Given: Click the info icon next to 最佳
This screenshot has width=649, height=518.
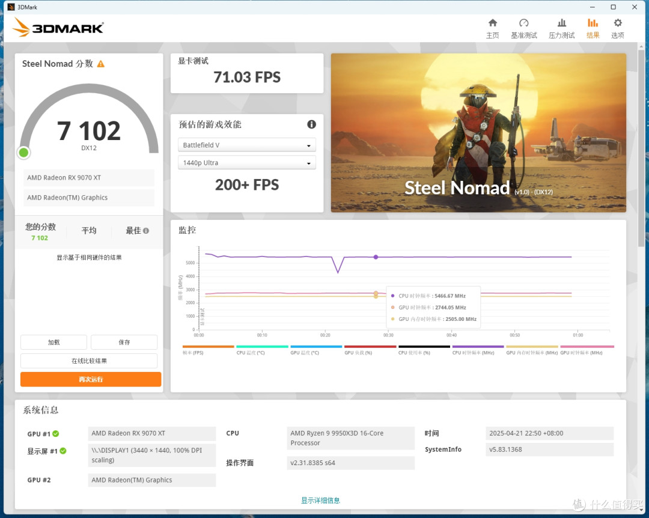Looking at the screenshot, I should pyautogui.click(x=145, y=231).
